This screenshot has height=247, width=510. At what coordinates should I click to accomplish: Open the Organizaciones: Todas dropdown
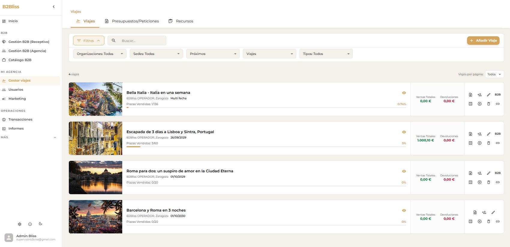(x=100, y=54)
